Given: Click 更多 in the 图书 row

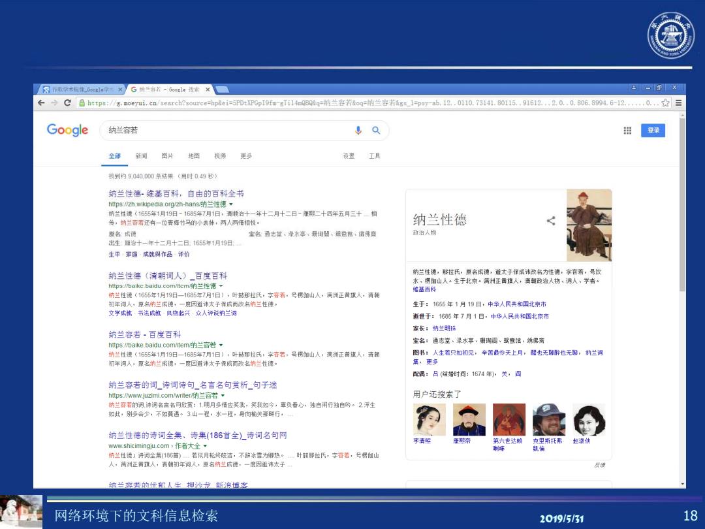Looking at the screenshot, I should 432,362.
